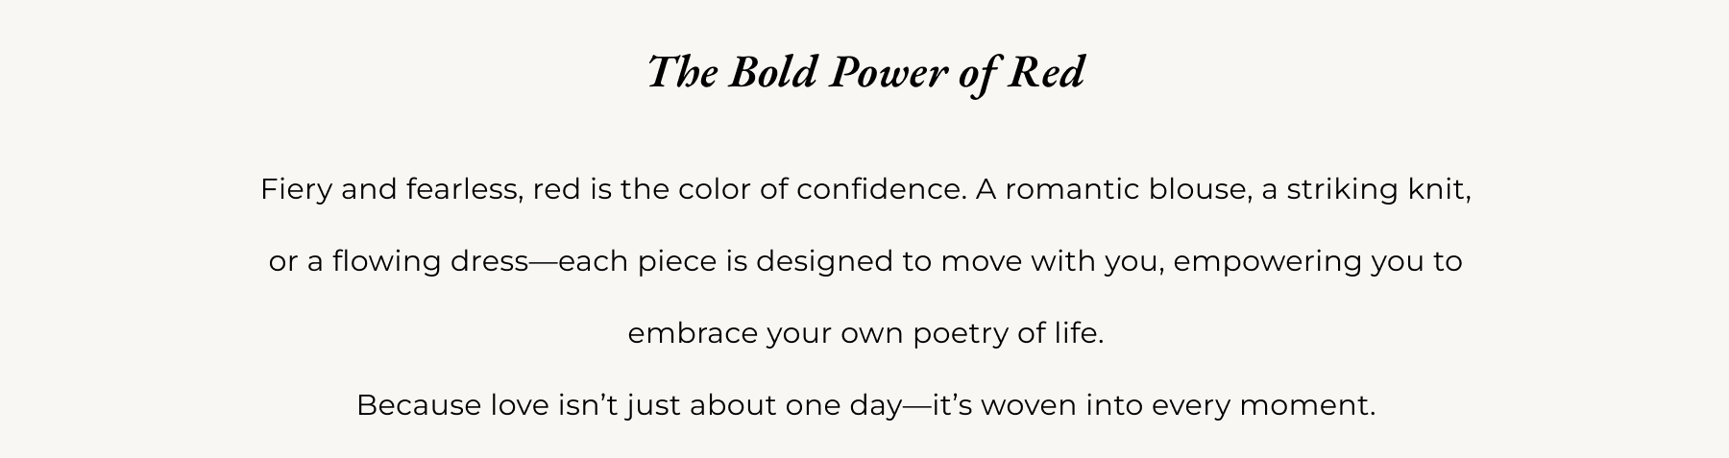The height and width of the screenshot is (458, 1729).
Task: Click the words striking knit
Action: point(1378,190)
